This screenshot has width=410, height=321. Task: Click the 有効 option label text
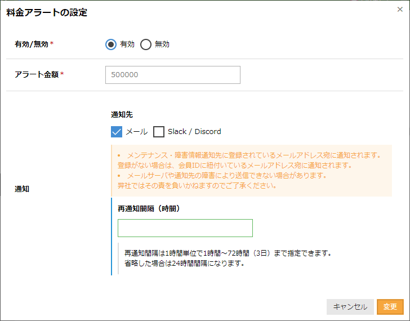pos(127,44)
